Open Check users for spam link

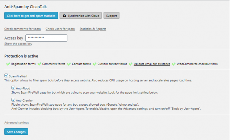click(60, 29)
